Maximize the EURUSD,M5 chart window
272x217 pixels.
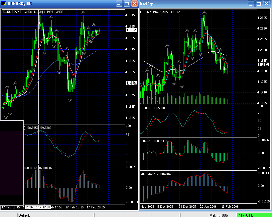click(127, 4)
